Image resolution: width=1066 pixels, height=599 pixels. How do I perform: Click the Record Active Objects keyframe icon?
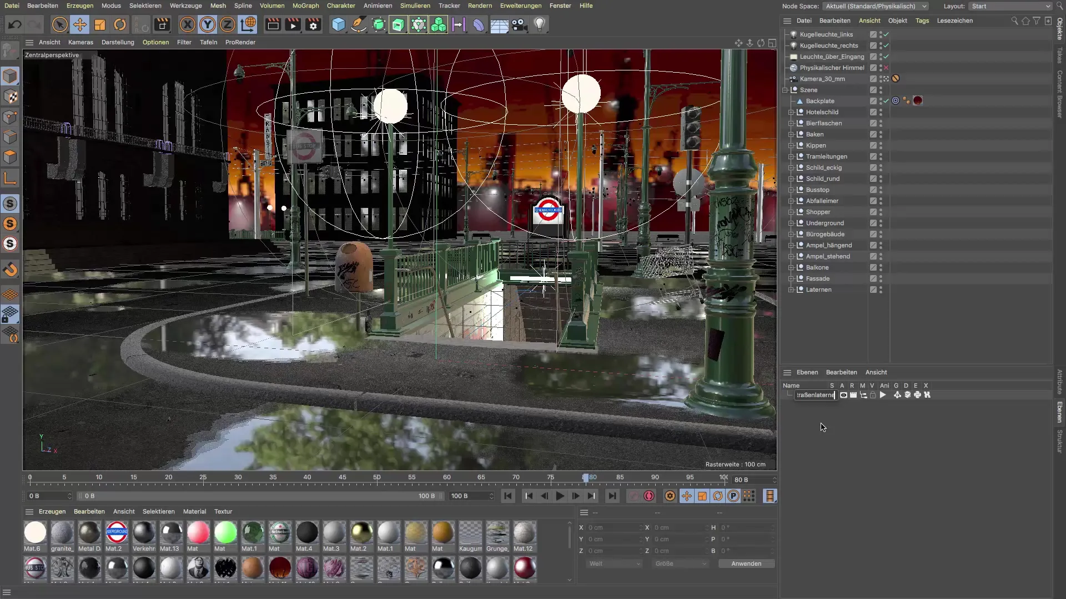pos(633,496)
